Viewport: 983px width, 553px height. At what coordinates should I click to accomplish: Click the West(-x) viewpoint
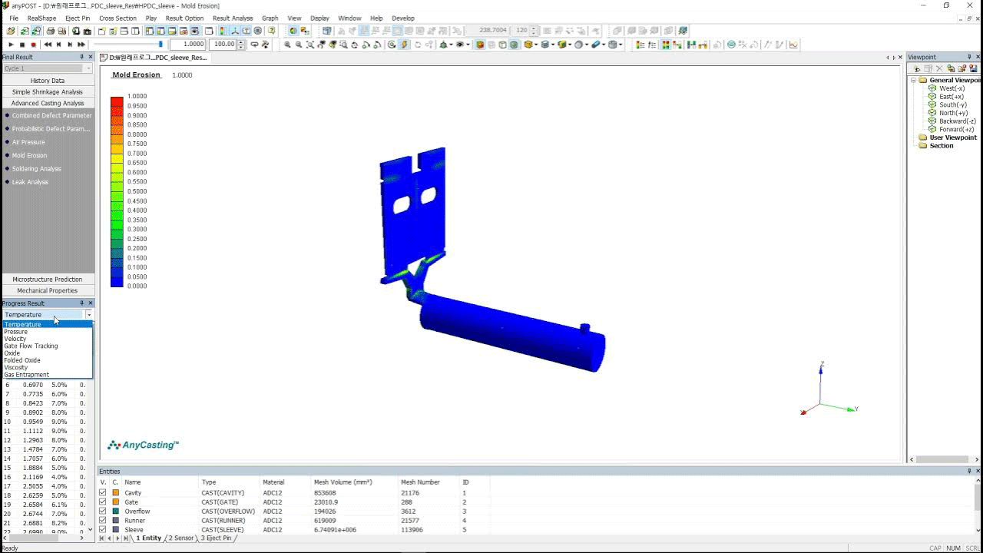(x=952, y=88)
